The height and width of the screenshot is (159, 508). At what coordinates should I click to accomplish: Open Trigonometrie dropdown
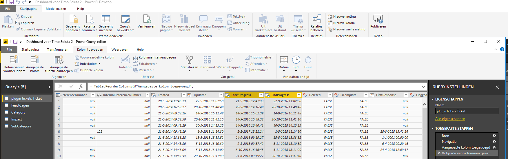259,57
